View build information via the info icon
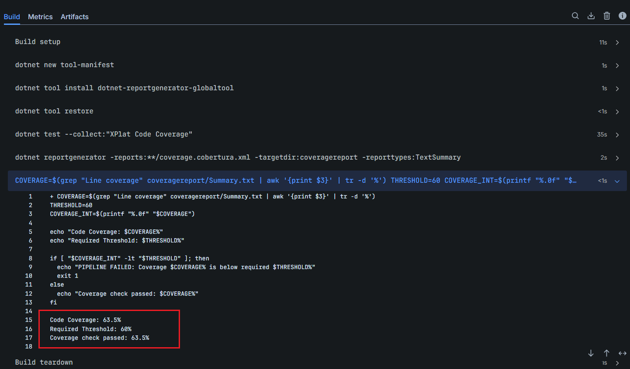This screenshot has width=630, height=369. click(622, 15)
